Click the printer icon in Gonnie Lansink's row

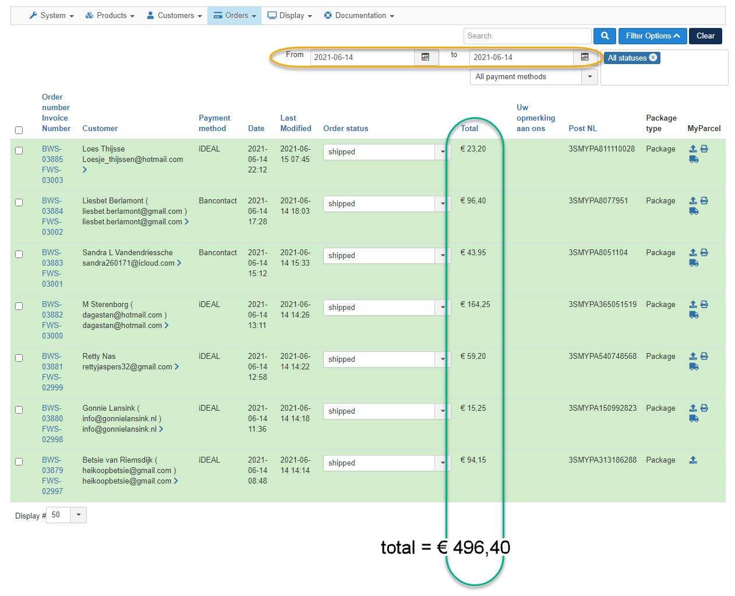click(x=704, y=408)
